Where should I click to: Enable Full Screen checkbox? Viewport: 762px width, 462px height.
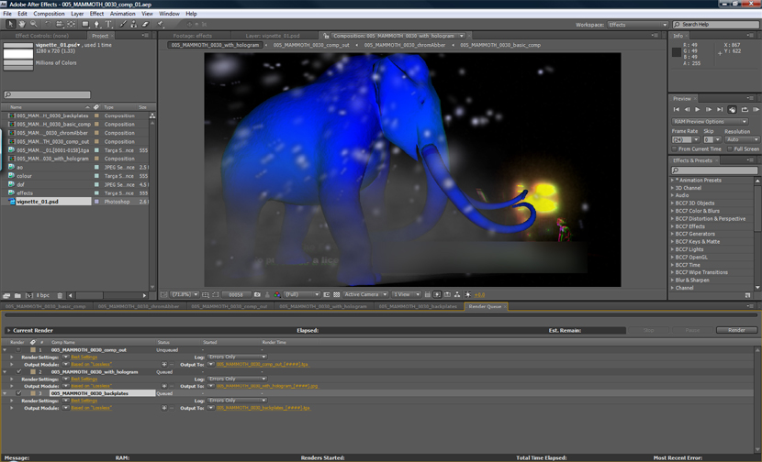coord(730,149)
